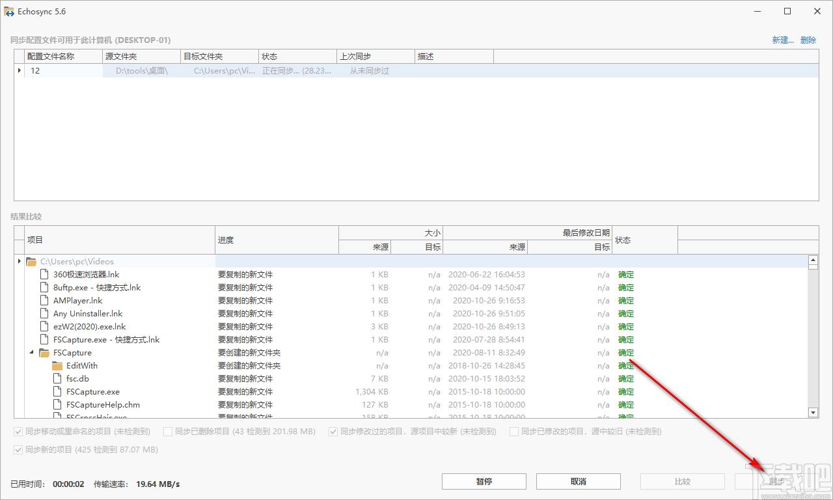Click the FSCapture folder icon
This screenshot has height=500, width=833.
pos(44,353)
